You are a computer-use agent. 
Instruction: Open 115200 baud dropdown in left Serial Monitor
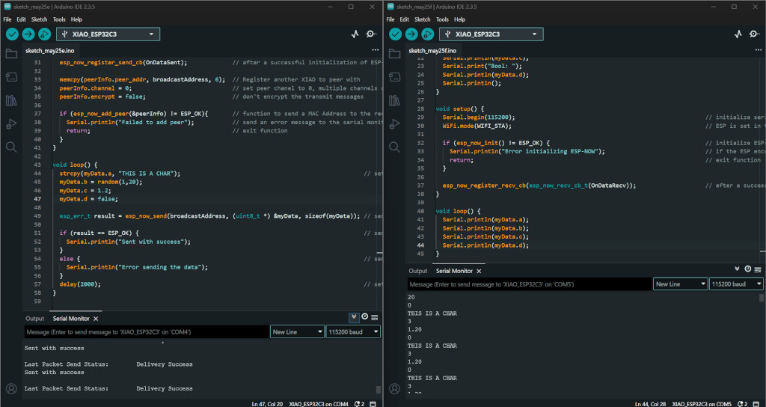[353, 331]
